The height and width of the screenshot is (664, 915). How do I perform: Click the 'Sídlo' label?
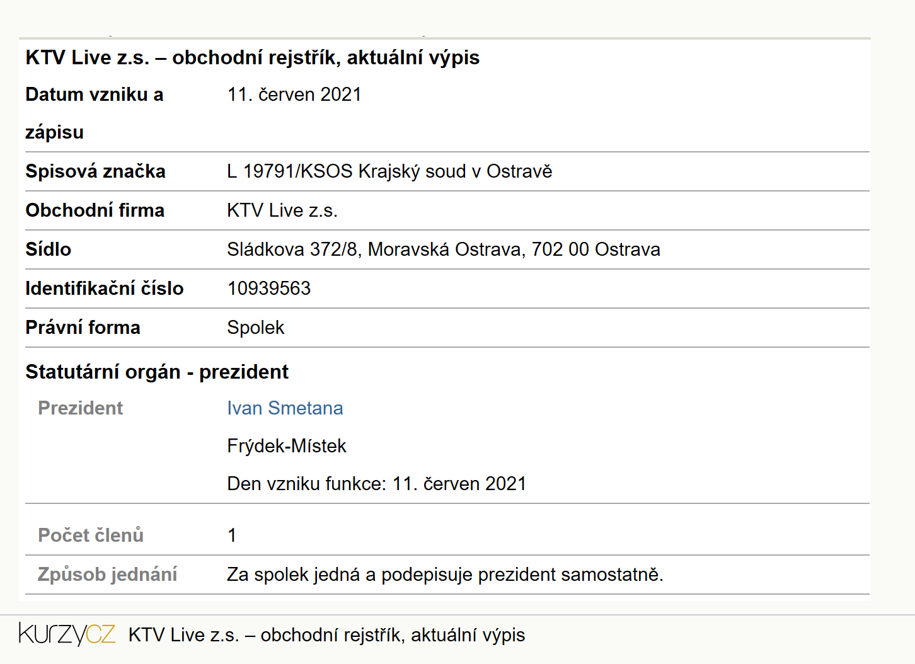[48, 249]
